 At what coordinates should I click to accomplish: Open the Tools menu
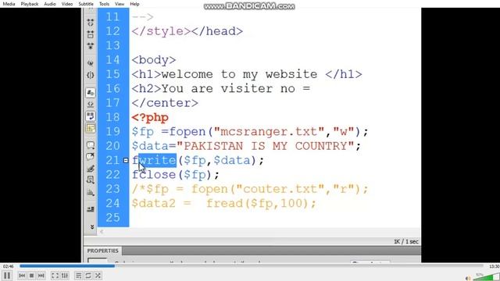tap(104, 4)
